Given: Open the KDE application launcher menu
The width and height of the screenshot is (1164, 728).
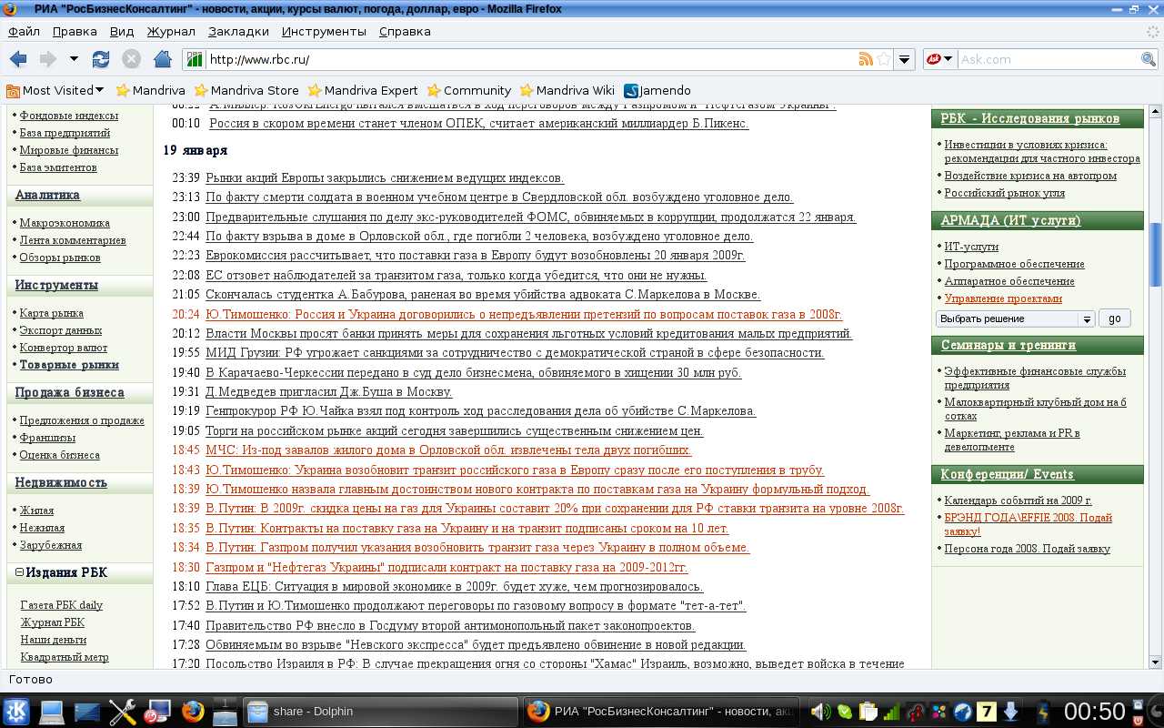Looking at the screenshot, I should 17,712.
